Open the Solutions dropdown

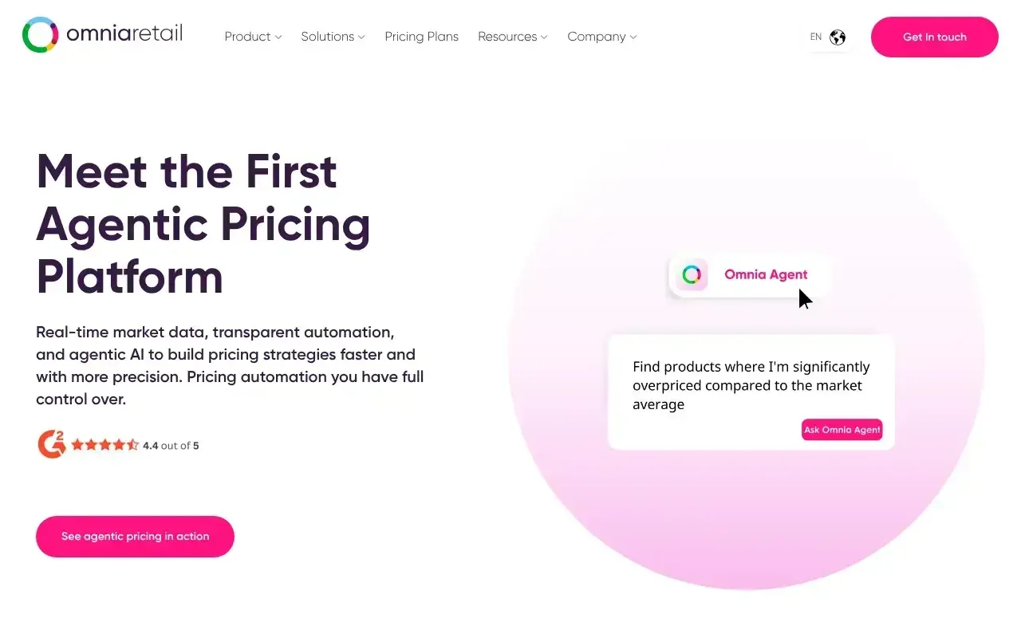(x=333, y=37)
